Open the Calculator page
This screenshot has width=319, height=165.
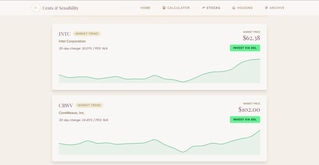(178, 8)
